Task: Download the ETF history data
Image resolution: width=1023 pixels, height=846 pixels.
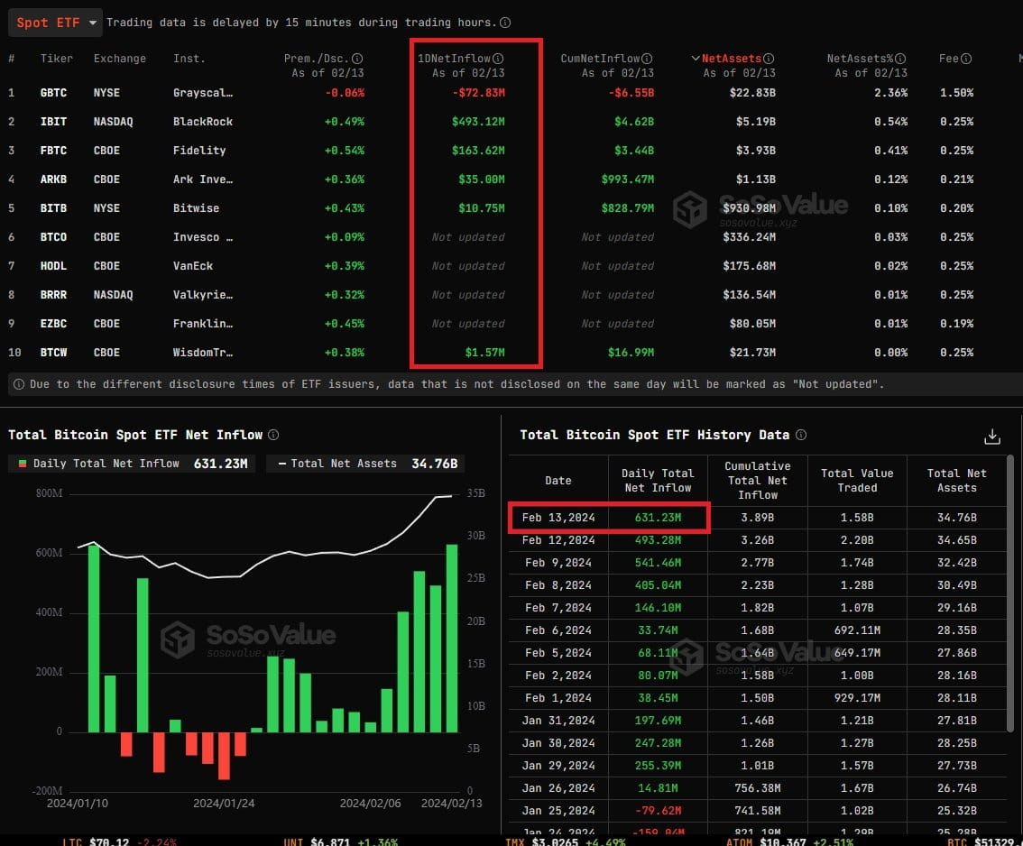Action: (x=992, y=436)
